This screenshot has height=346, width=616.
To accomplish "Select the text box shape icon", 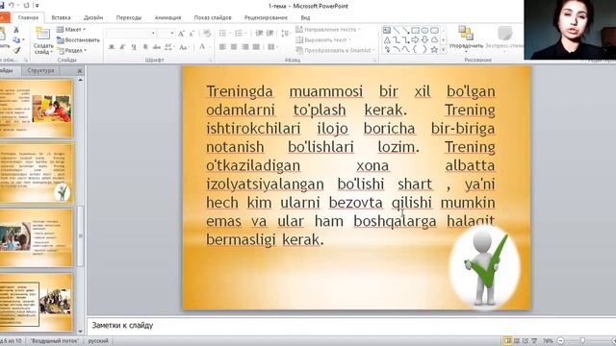I will [x=387, y=30].
